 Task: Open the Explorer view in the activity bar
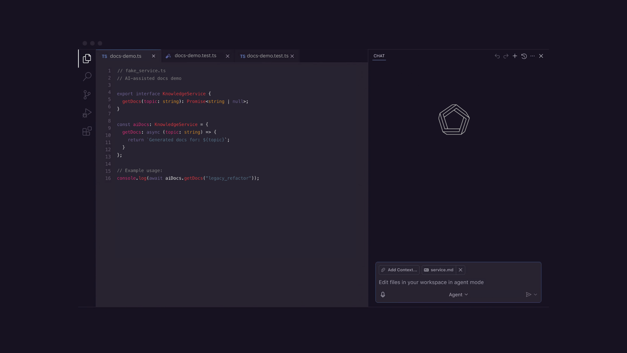[x=87, y=58]
